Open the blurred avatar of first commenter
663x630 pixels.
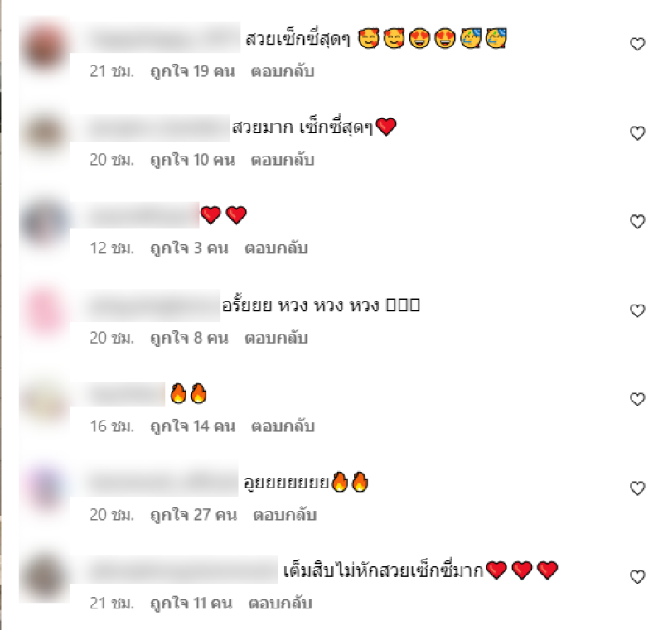click(x=45, y=46)
